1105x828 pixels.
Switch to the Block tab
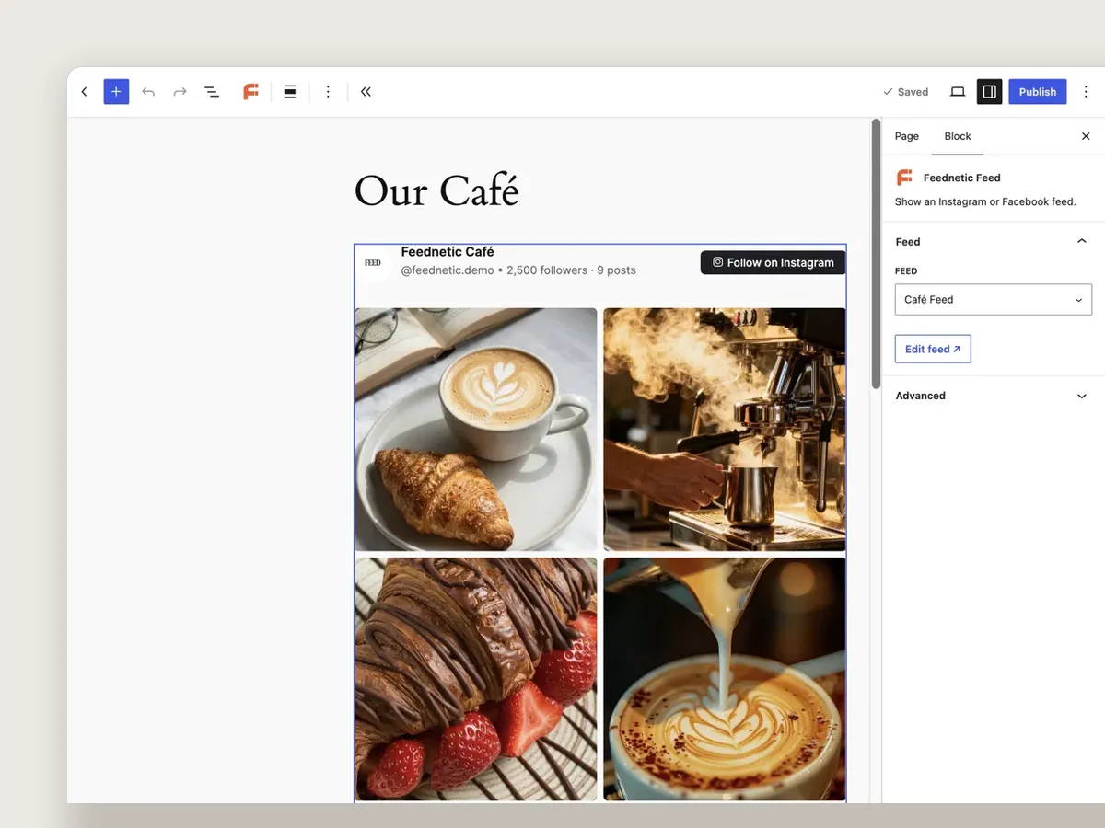coord(958,136)
